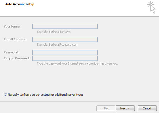
Task: Click the Retype Password label
Action: (x=17, y=58)
